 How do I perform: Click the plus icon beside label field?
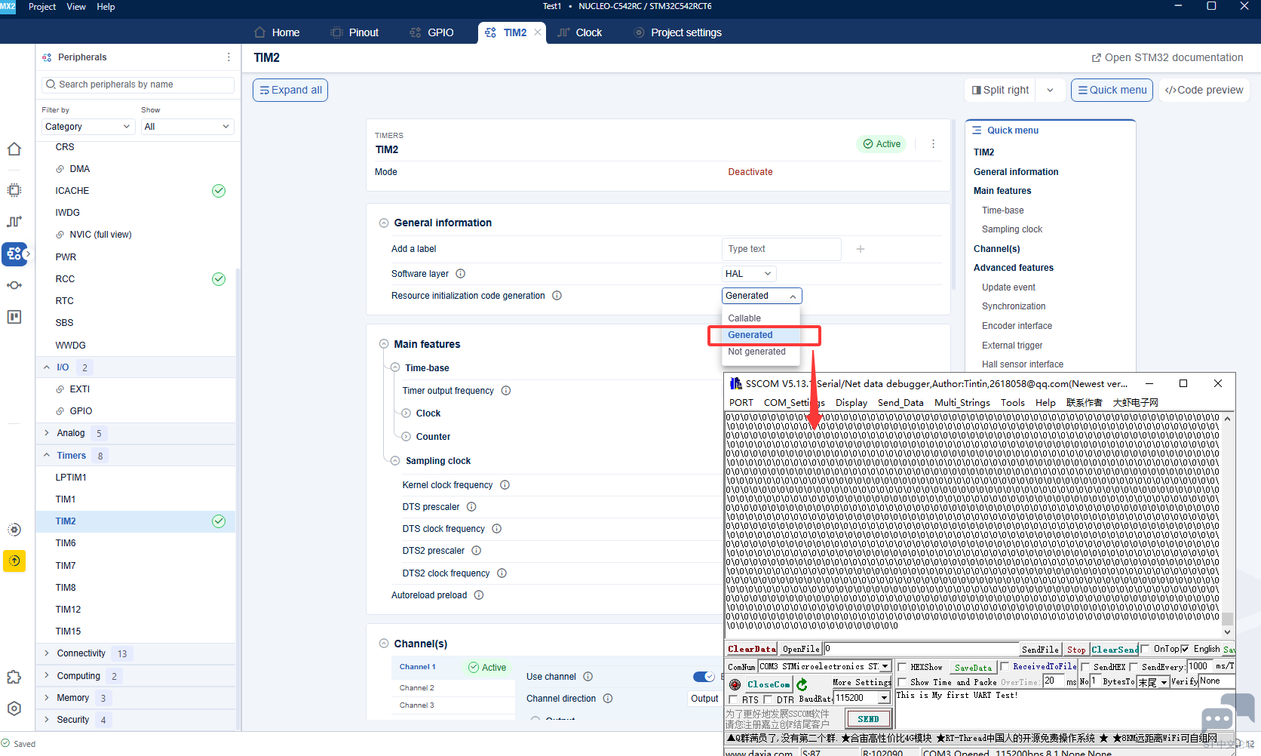coord(861,249)
